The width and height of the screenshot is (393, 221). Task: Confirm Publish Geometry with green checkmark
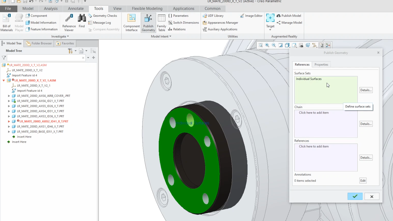click(x=355, y=196)
